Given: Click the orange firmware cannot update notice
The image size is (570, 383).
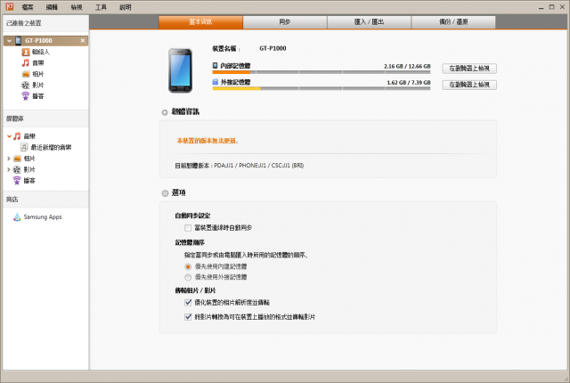Looking at the screenshot, I should click(208, 141).
